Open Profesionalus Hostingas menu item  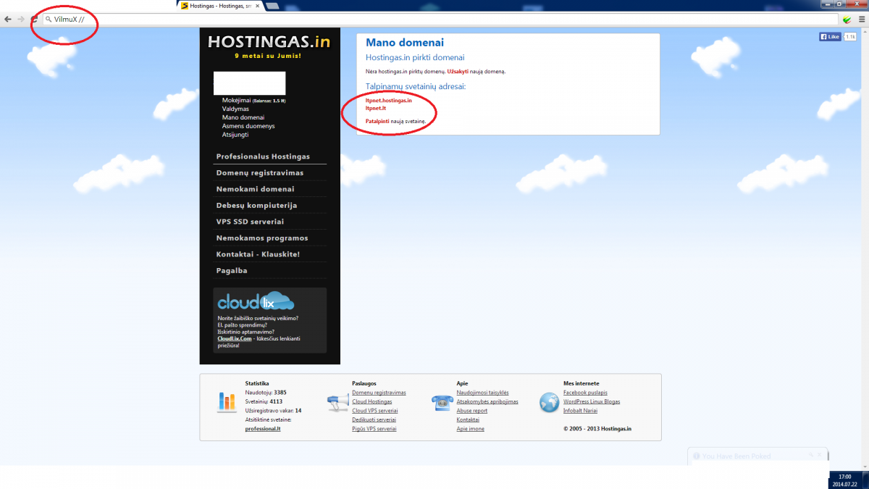tap(263, 156)
